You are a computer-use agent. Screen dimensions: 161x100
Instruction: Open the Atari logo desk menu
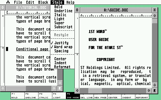8,2
